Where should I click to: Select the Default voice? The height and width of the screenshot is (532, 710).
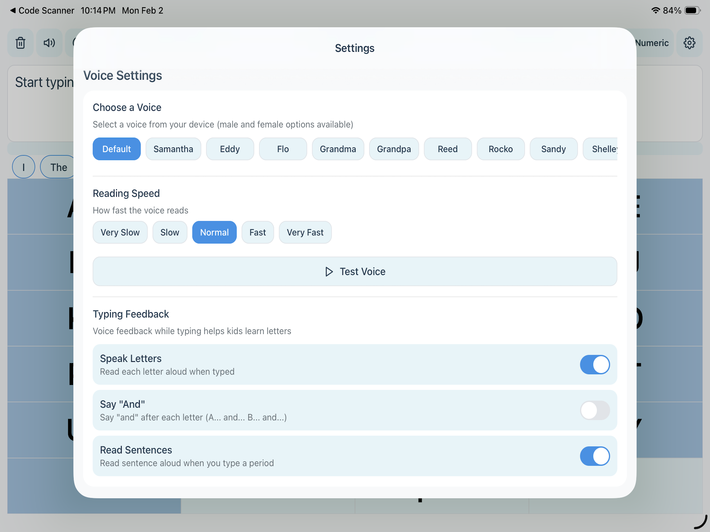coord(117,149)
